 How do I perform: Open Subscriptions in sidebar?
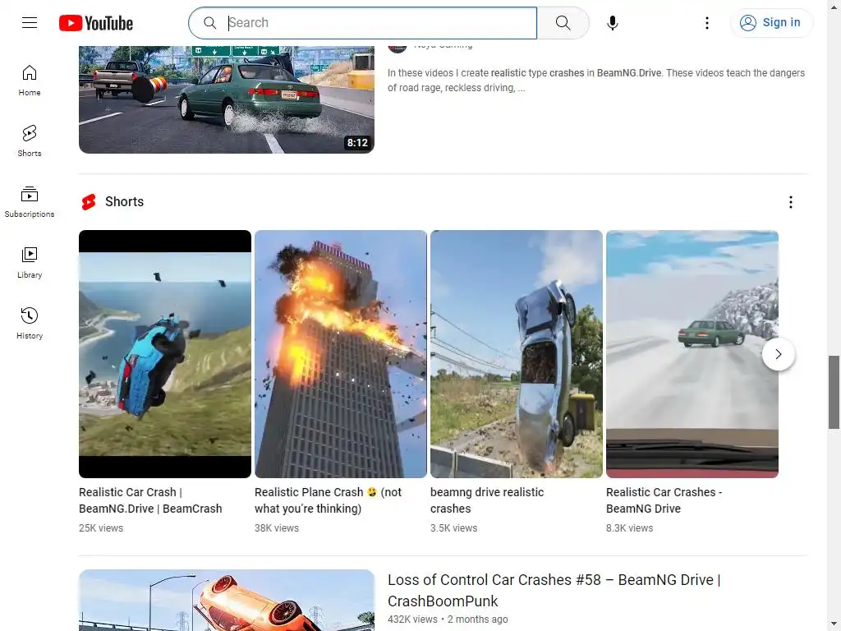[x=30, y=202]
